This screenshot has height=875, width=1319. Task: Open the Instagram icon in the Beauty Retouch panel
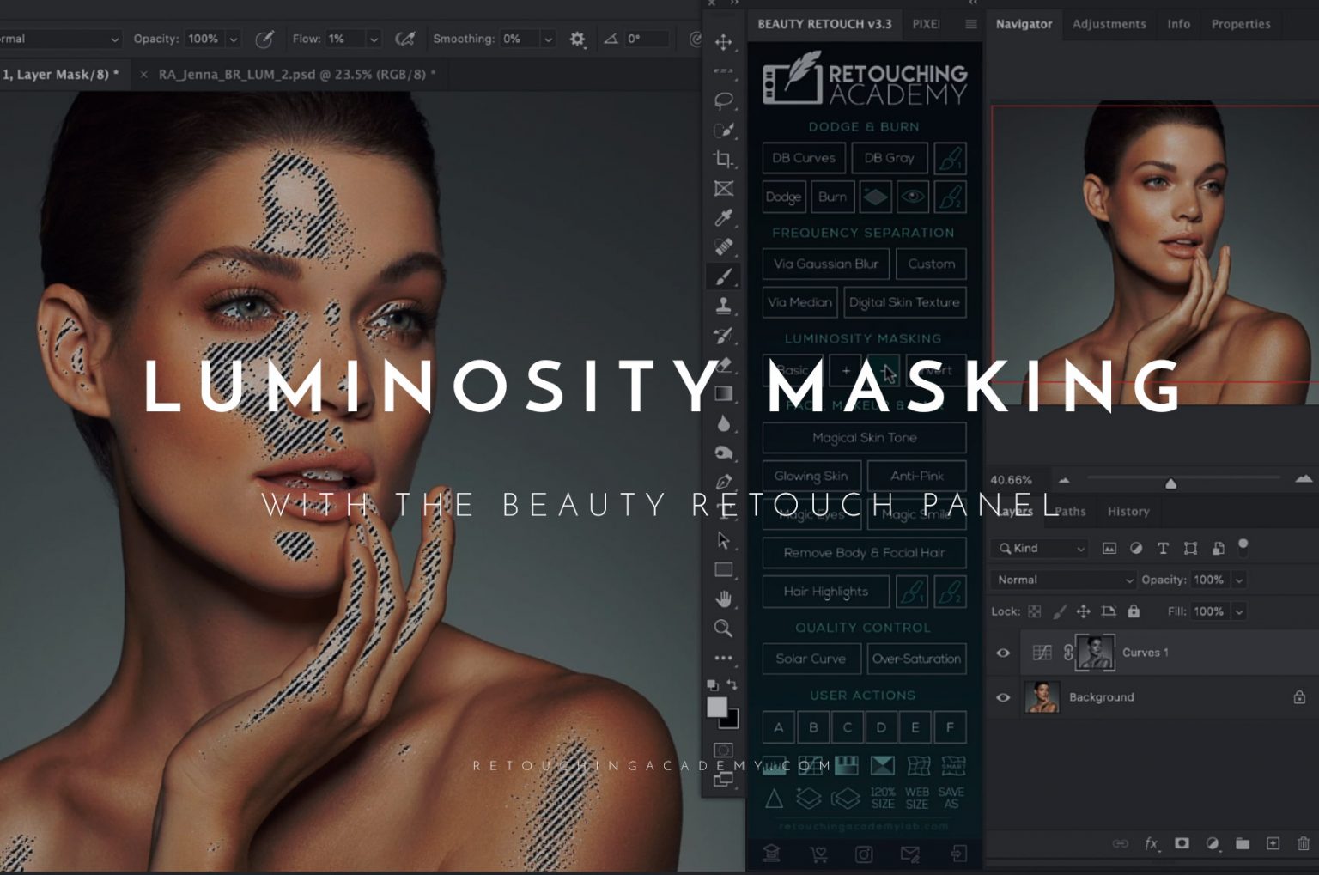point(866,854)
